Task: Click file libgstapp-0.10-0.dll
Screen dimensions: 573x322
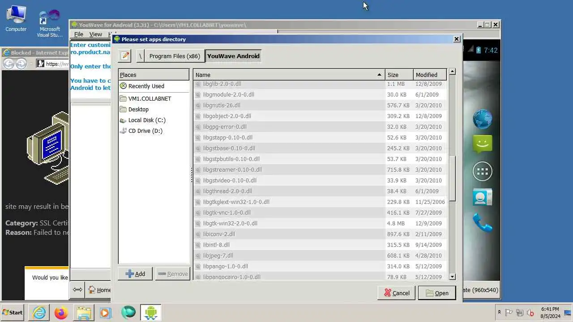Action: tap(227, 137)
